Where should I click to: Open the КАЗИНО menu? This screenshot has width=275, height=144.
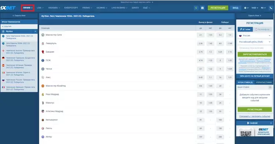pyautogui.click(x=102, y=8)
